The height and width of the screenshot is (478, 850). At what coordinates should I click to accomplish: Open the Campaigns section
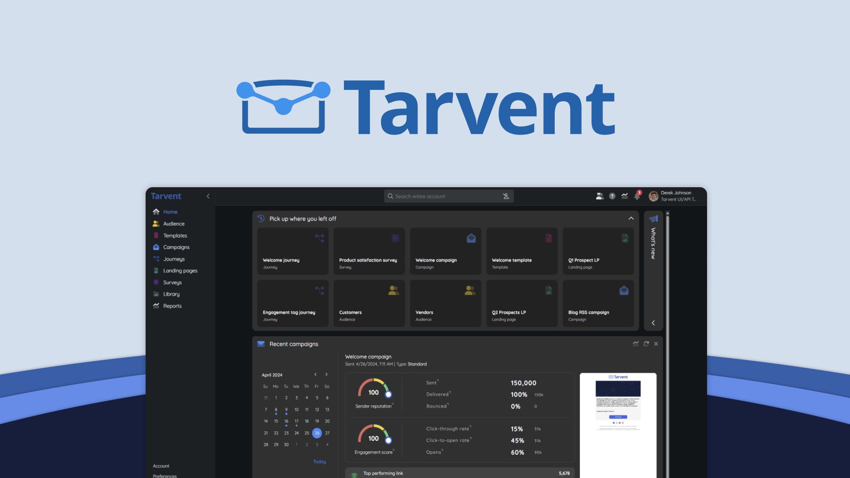coord(176,247)
